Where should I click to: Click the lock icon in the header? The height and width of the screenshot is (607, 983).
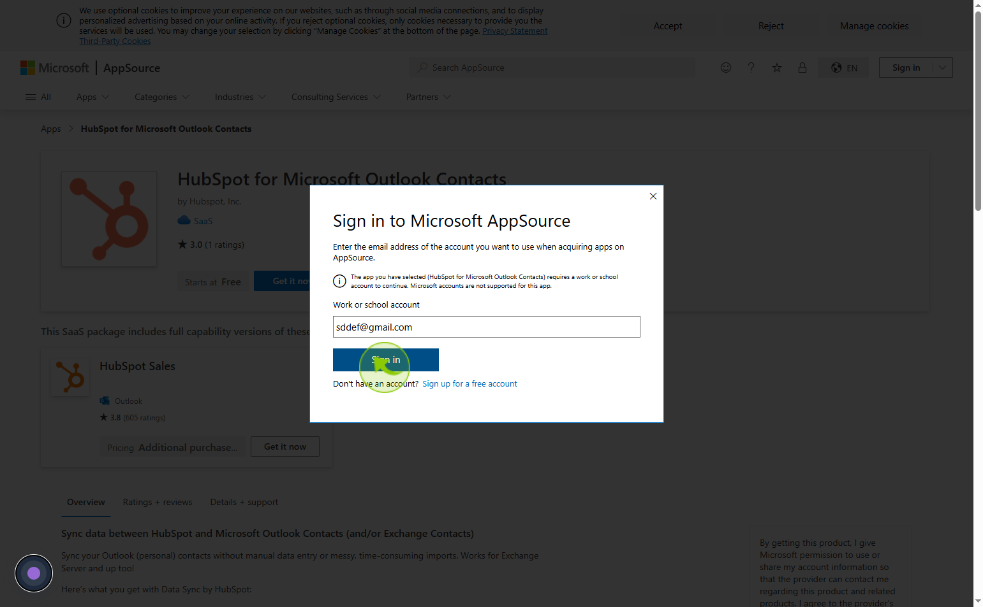pyautogui.click(x=802, y=68)
